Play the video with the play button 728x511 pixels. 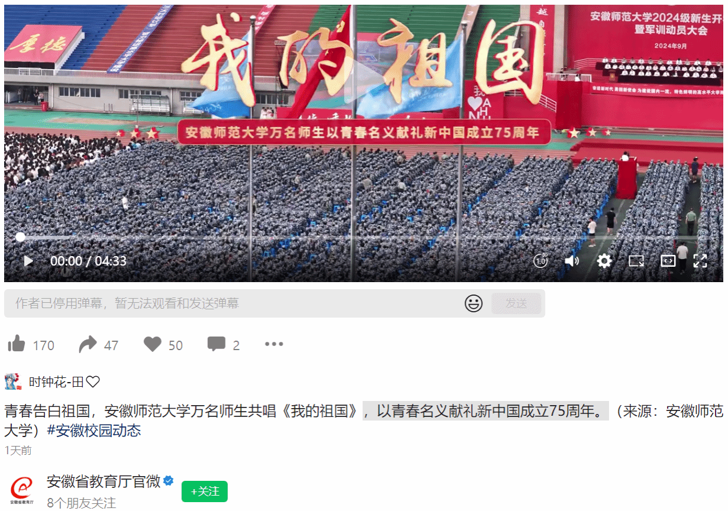click(28, 261)
